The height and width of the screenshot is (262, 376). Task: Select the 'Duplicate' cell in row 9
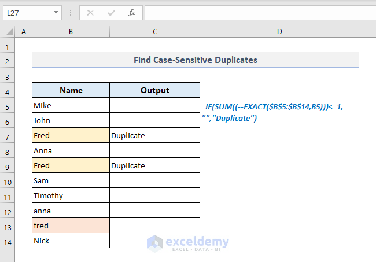click(x=155, y=166)
